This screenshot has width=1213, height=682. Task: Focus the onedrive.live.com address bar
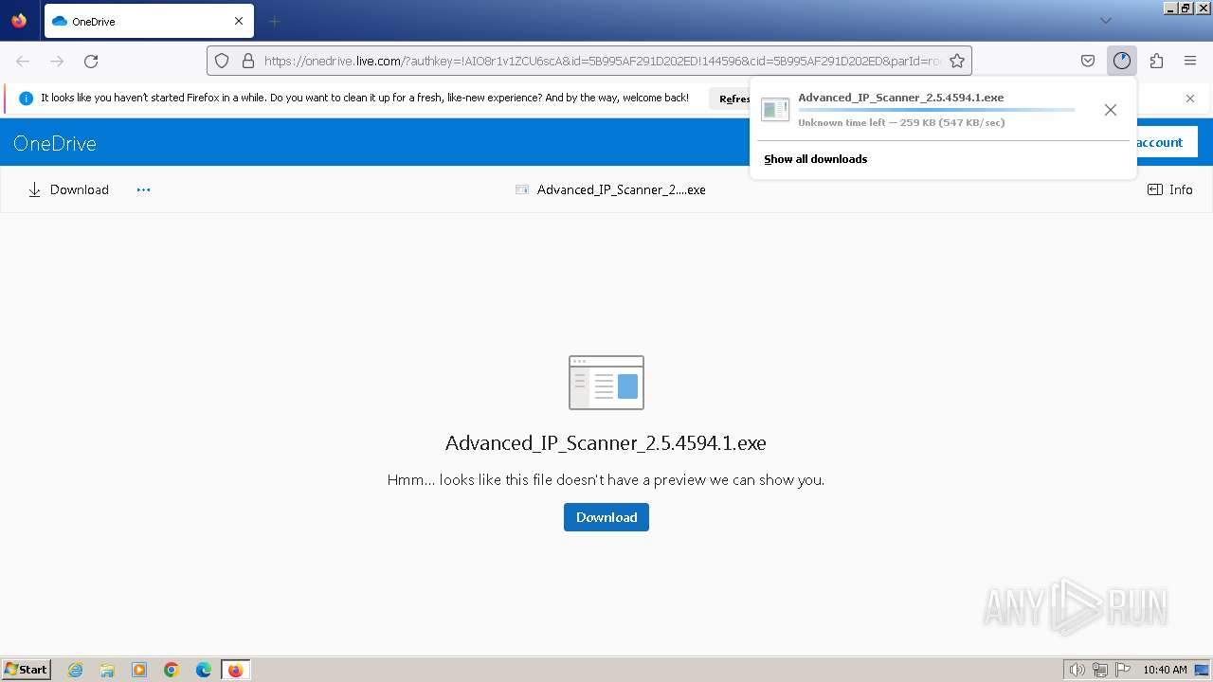(603, 61)
